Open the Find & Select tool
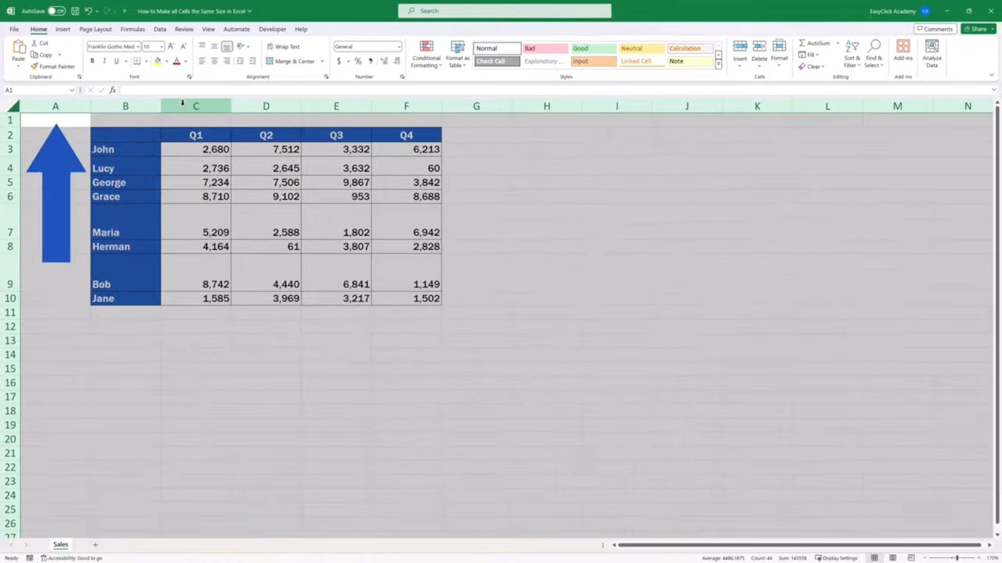The width and height of the screenshot is (1002, 563). [874, 47]
